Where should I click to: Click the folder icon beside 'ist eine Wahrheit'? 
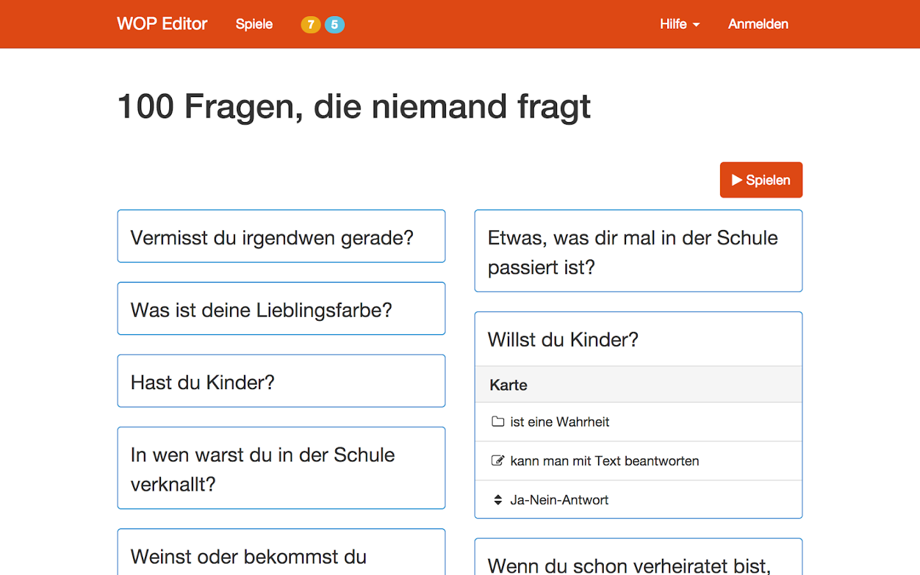click(498, 422)
